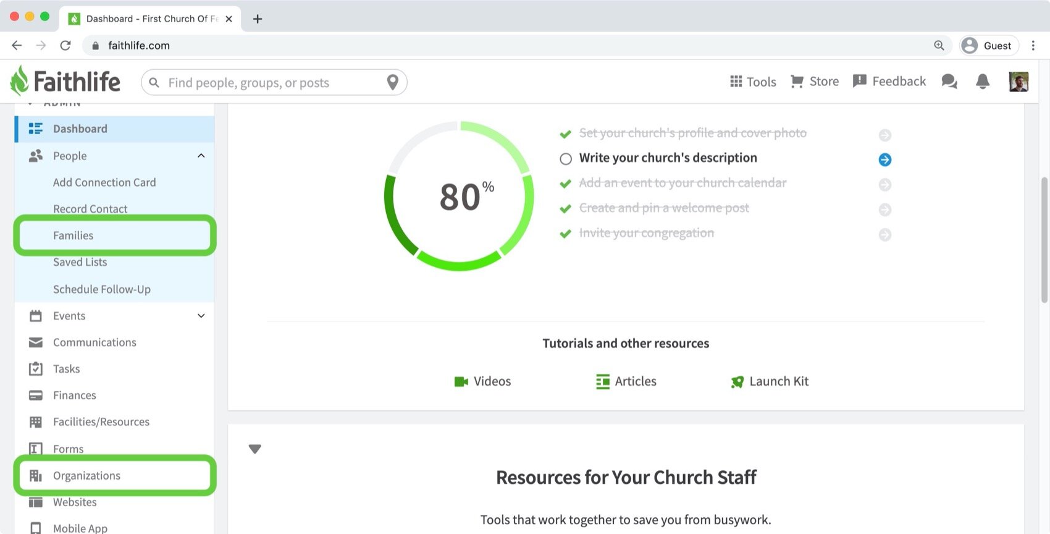1050x534 pixels.
Task: Click the page vertical scrollbar
Action: (1044, 240)
